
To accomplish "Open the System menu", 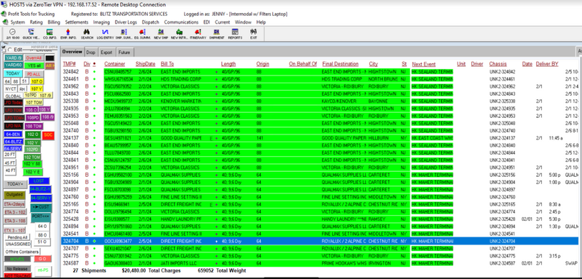I will pyautogui.click(x=17, y=22).
